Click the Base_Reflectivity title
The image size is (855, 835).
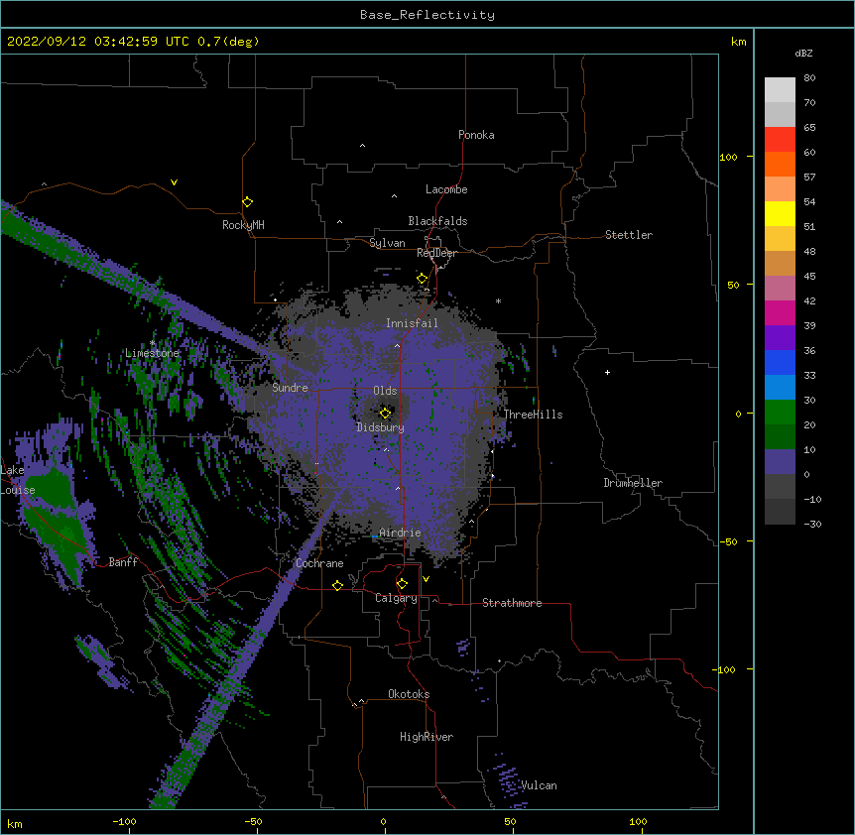click(x=427, y=15)
